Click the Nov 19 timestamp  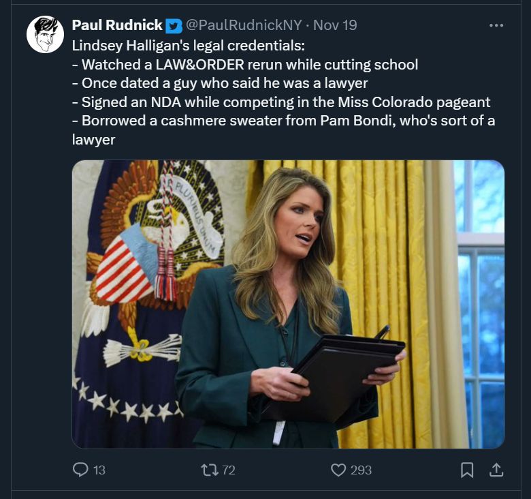pos(335,25)
